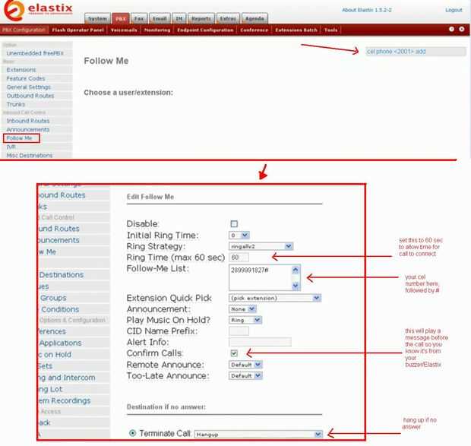Open the Remote Announce dropdown

[245, 365]
